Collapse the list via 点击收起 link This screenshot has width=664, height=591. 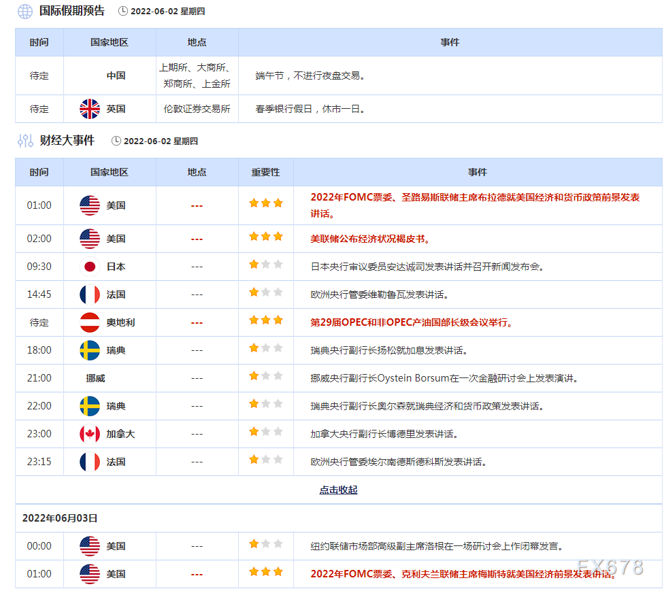coord(338,490)
